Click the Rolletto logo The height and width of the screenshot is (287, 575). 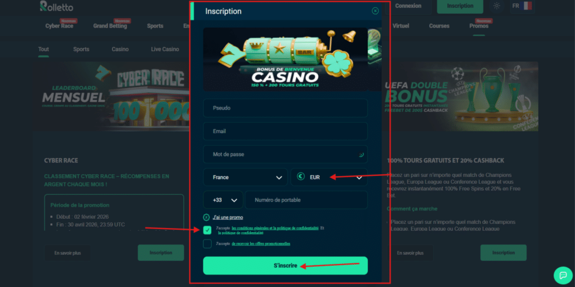56,6
